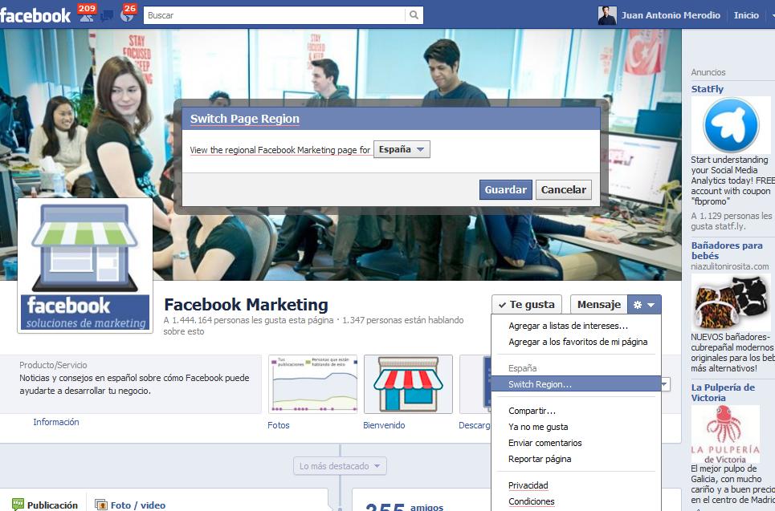Click the octopus La Pulpería logo
This screenshot has height=511, width=775.
[725, 435]
